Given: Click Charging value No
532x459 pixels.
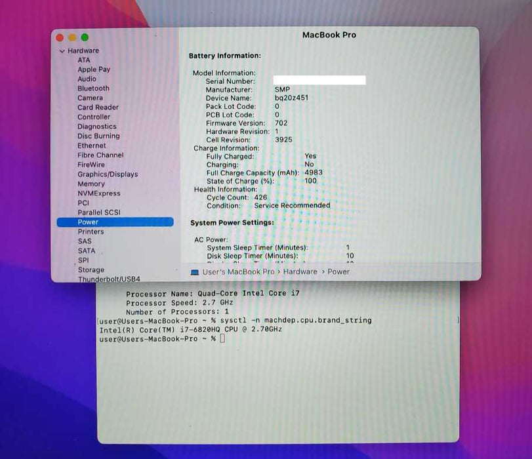Looking at the screenshot, I should click(x=309, y=164).
